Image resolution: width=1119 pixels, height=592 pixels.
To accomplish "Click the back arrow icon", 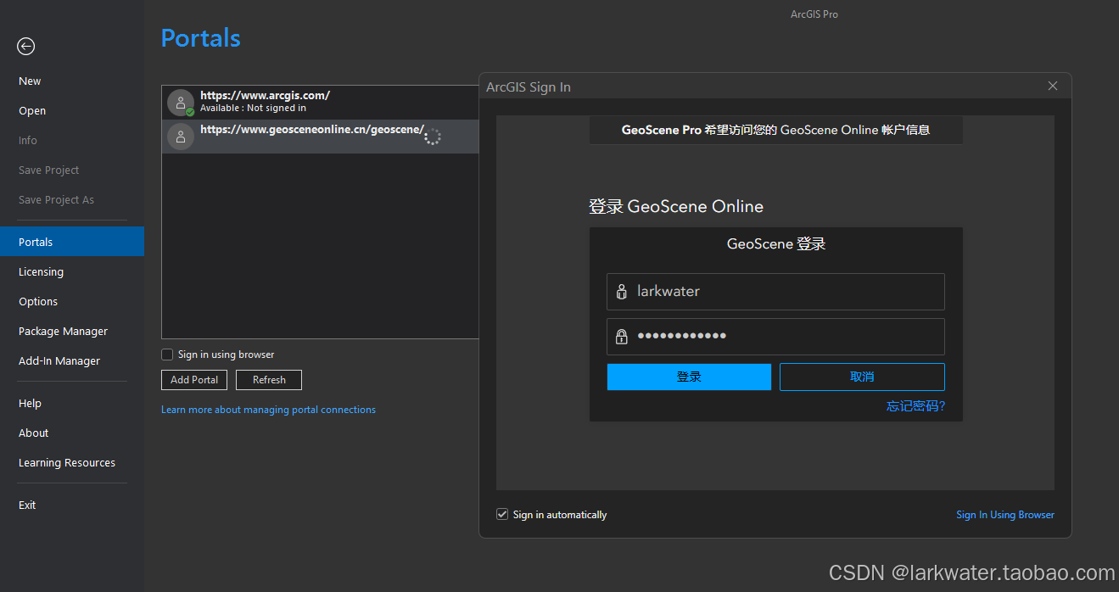I will coord(26,47).
